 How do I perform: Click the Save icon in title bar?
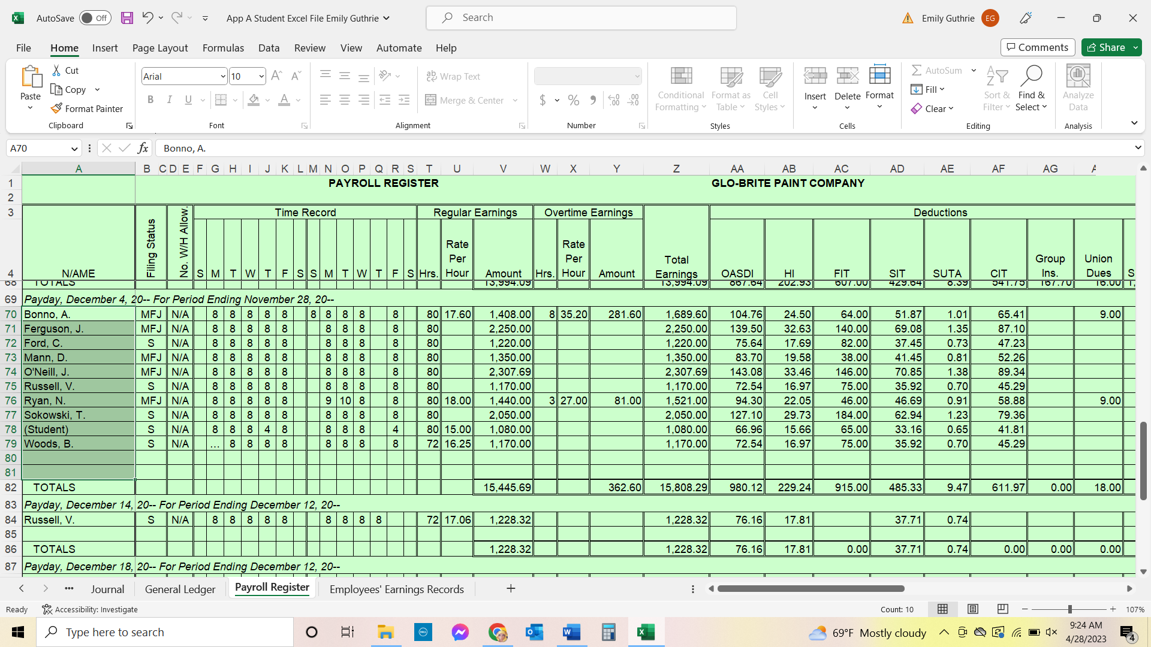tap(126, 18)
